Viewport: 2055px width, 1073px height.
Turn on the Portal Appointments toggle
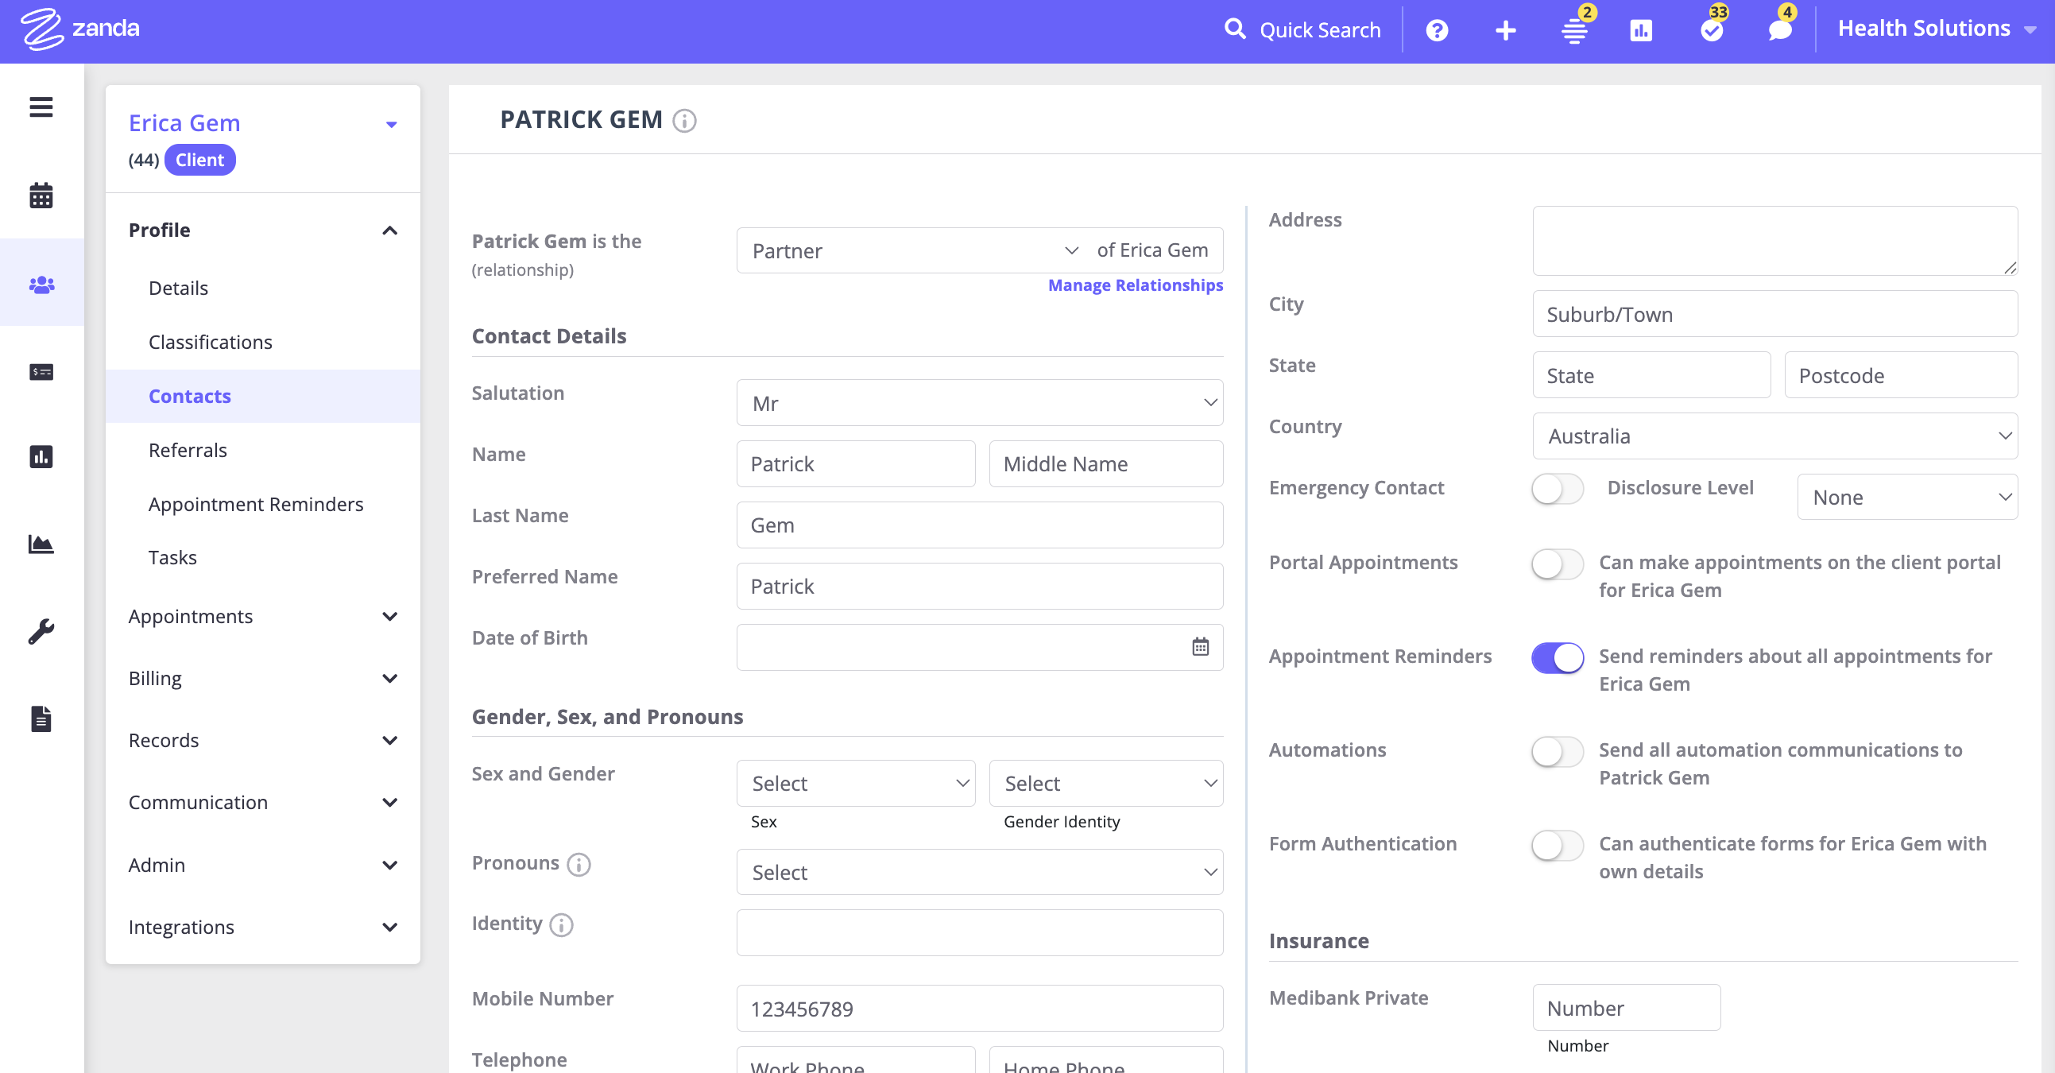click(x=1557, y=564)
